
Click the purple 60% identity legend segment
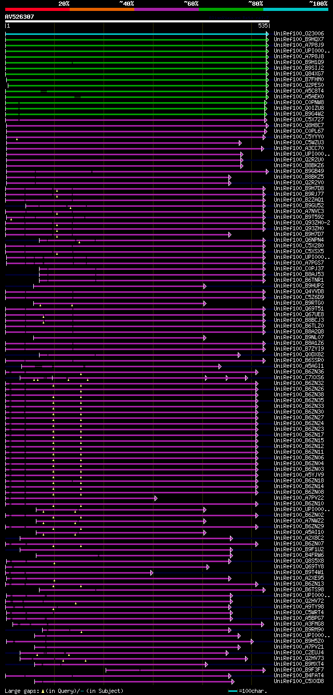[166, 9]
